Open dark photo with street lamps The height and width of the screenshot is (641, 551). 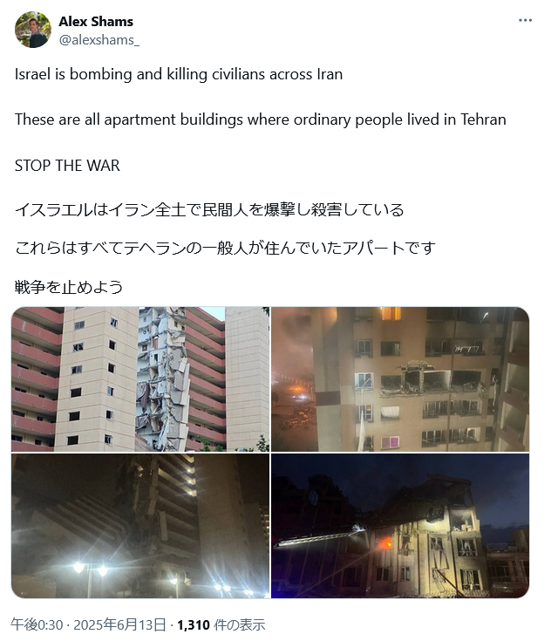140,525
